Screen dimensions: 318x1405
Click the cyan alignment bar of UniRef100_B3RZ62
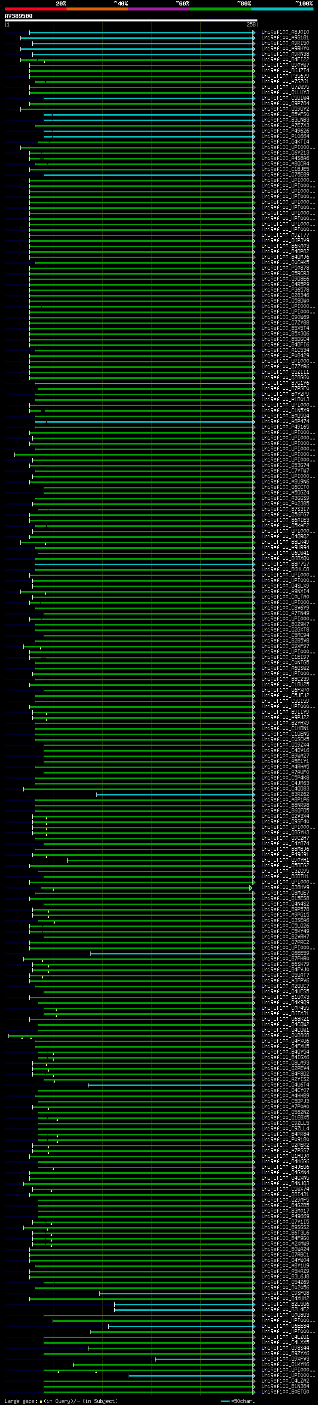tap(175, 794)
